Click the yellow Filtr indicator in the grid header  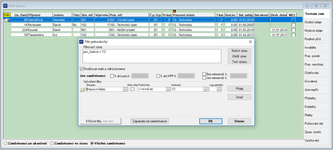pyautogui.click(x=7, y=15)
